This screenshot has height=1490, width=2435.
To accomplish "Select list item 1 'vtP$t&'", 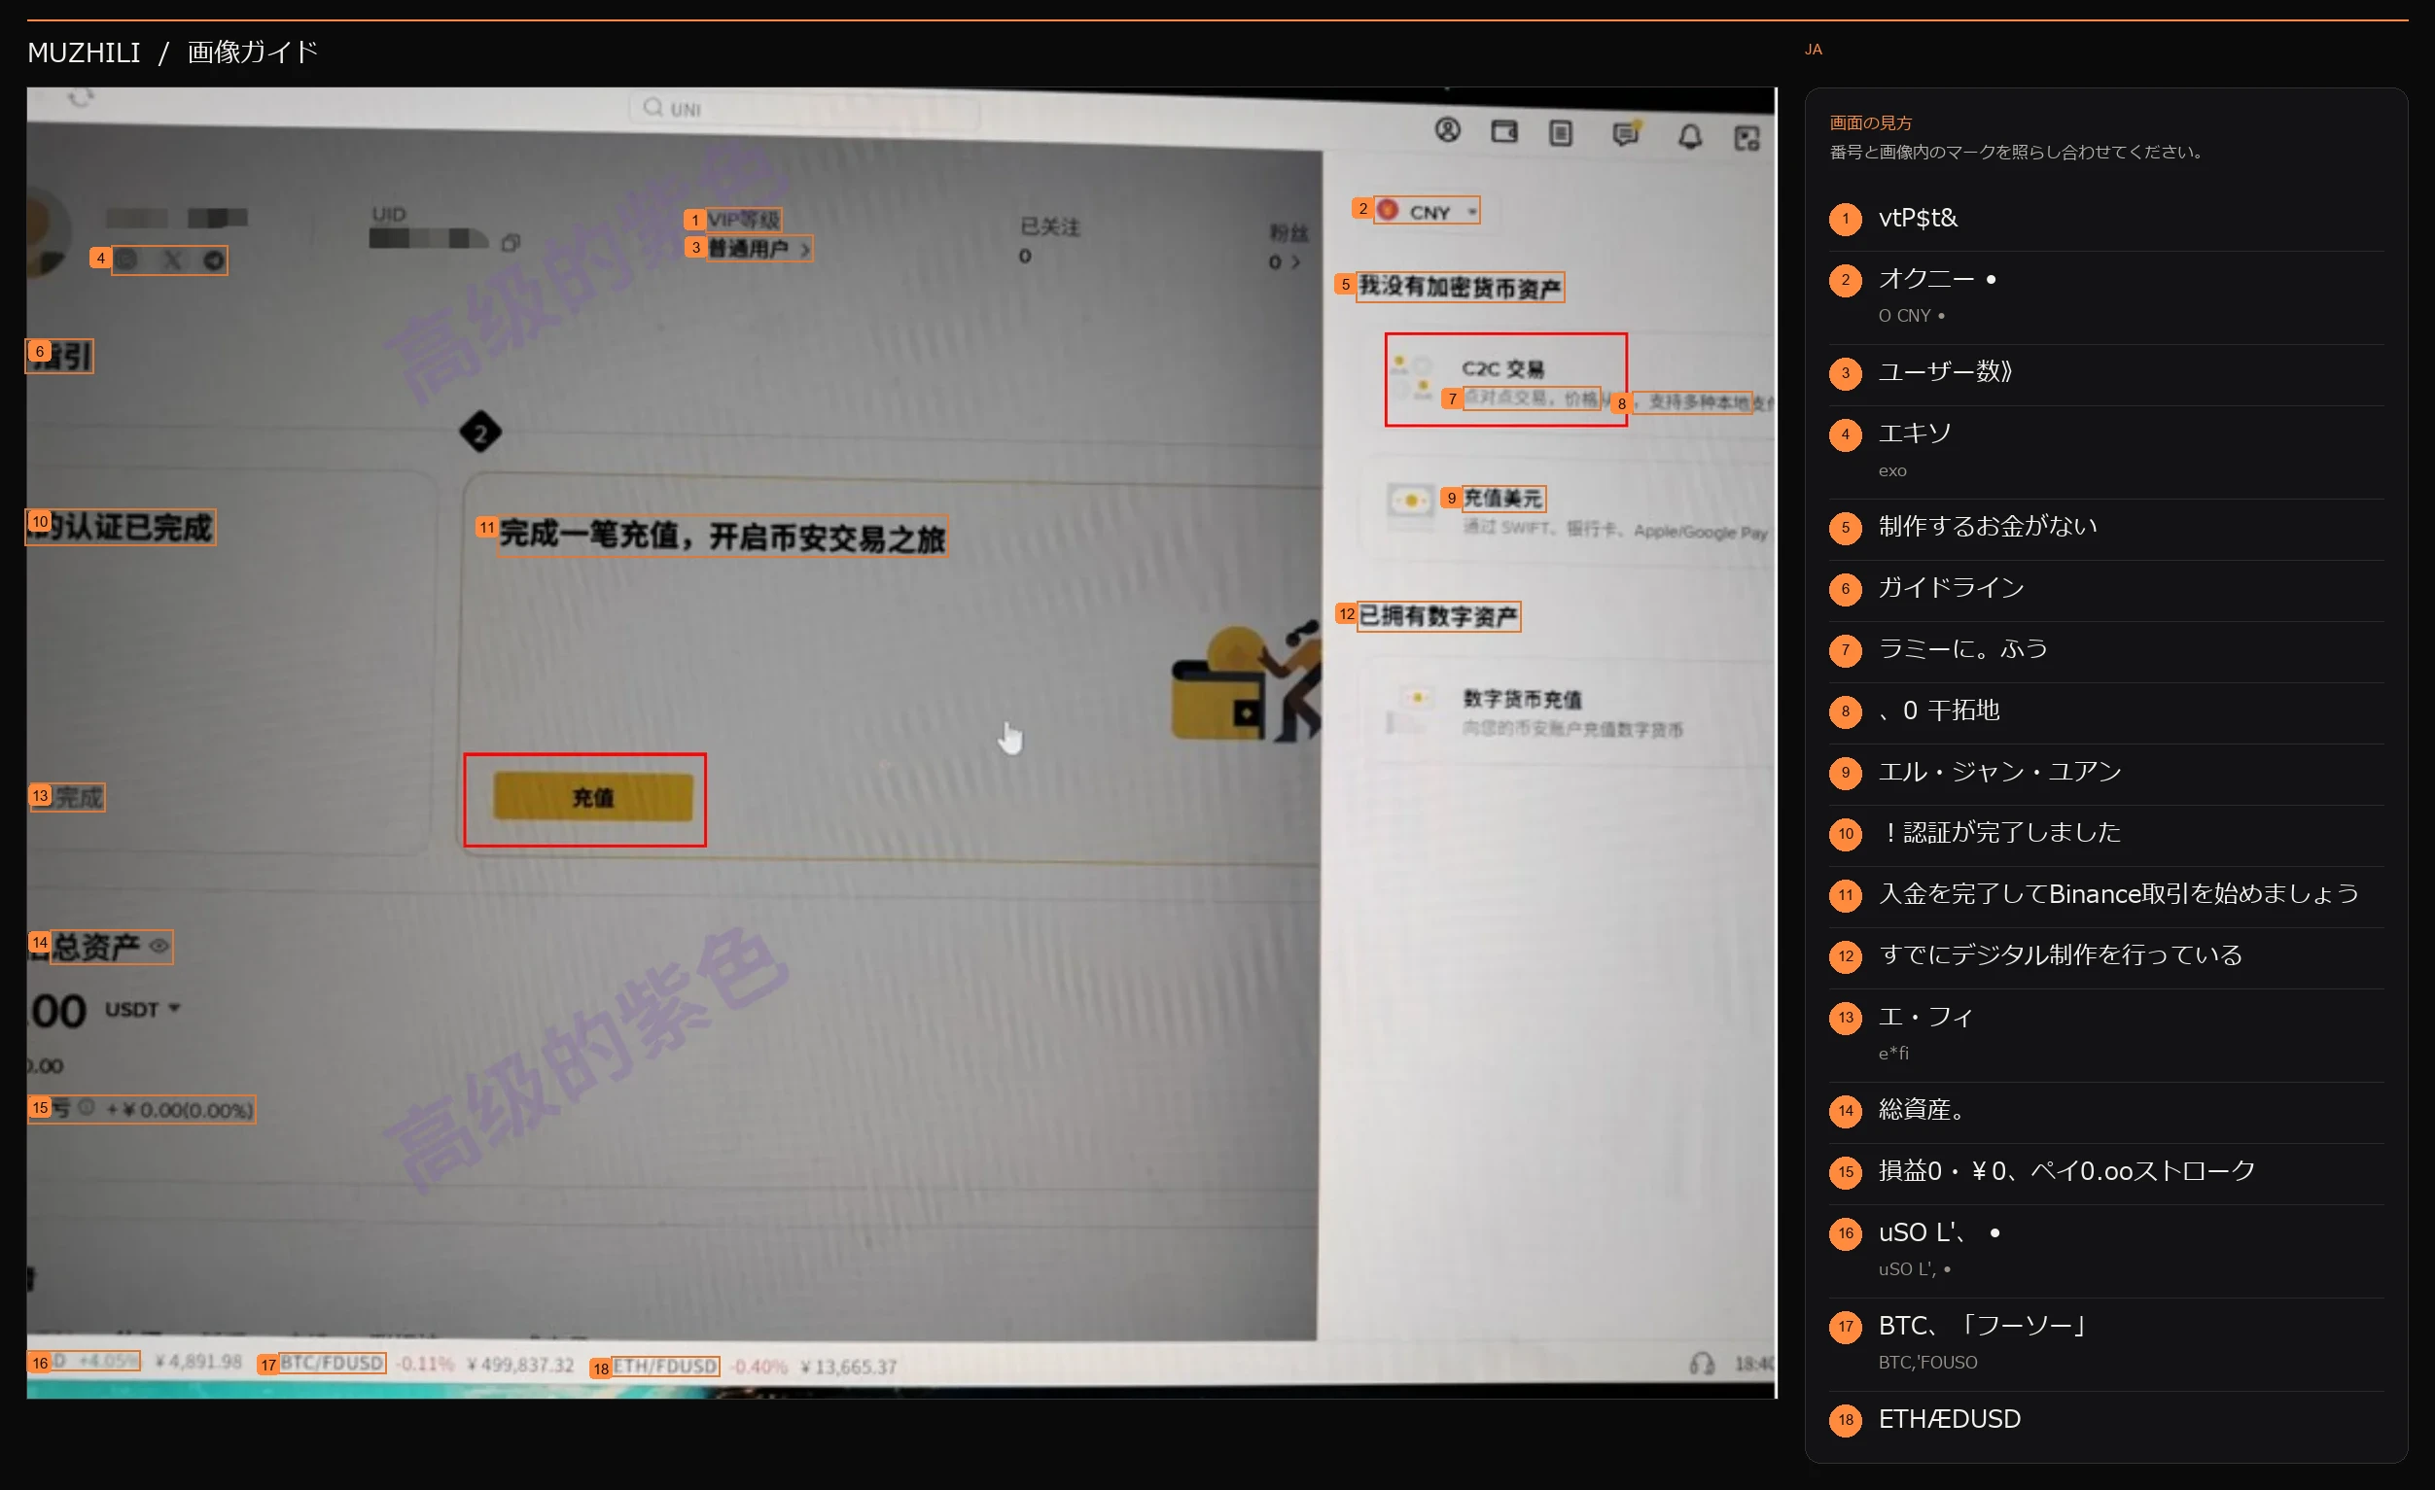I will pos(2106,219).
